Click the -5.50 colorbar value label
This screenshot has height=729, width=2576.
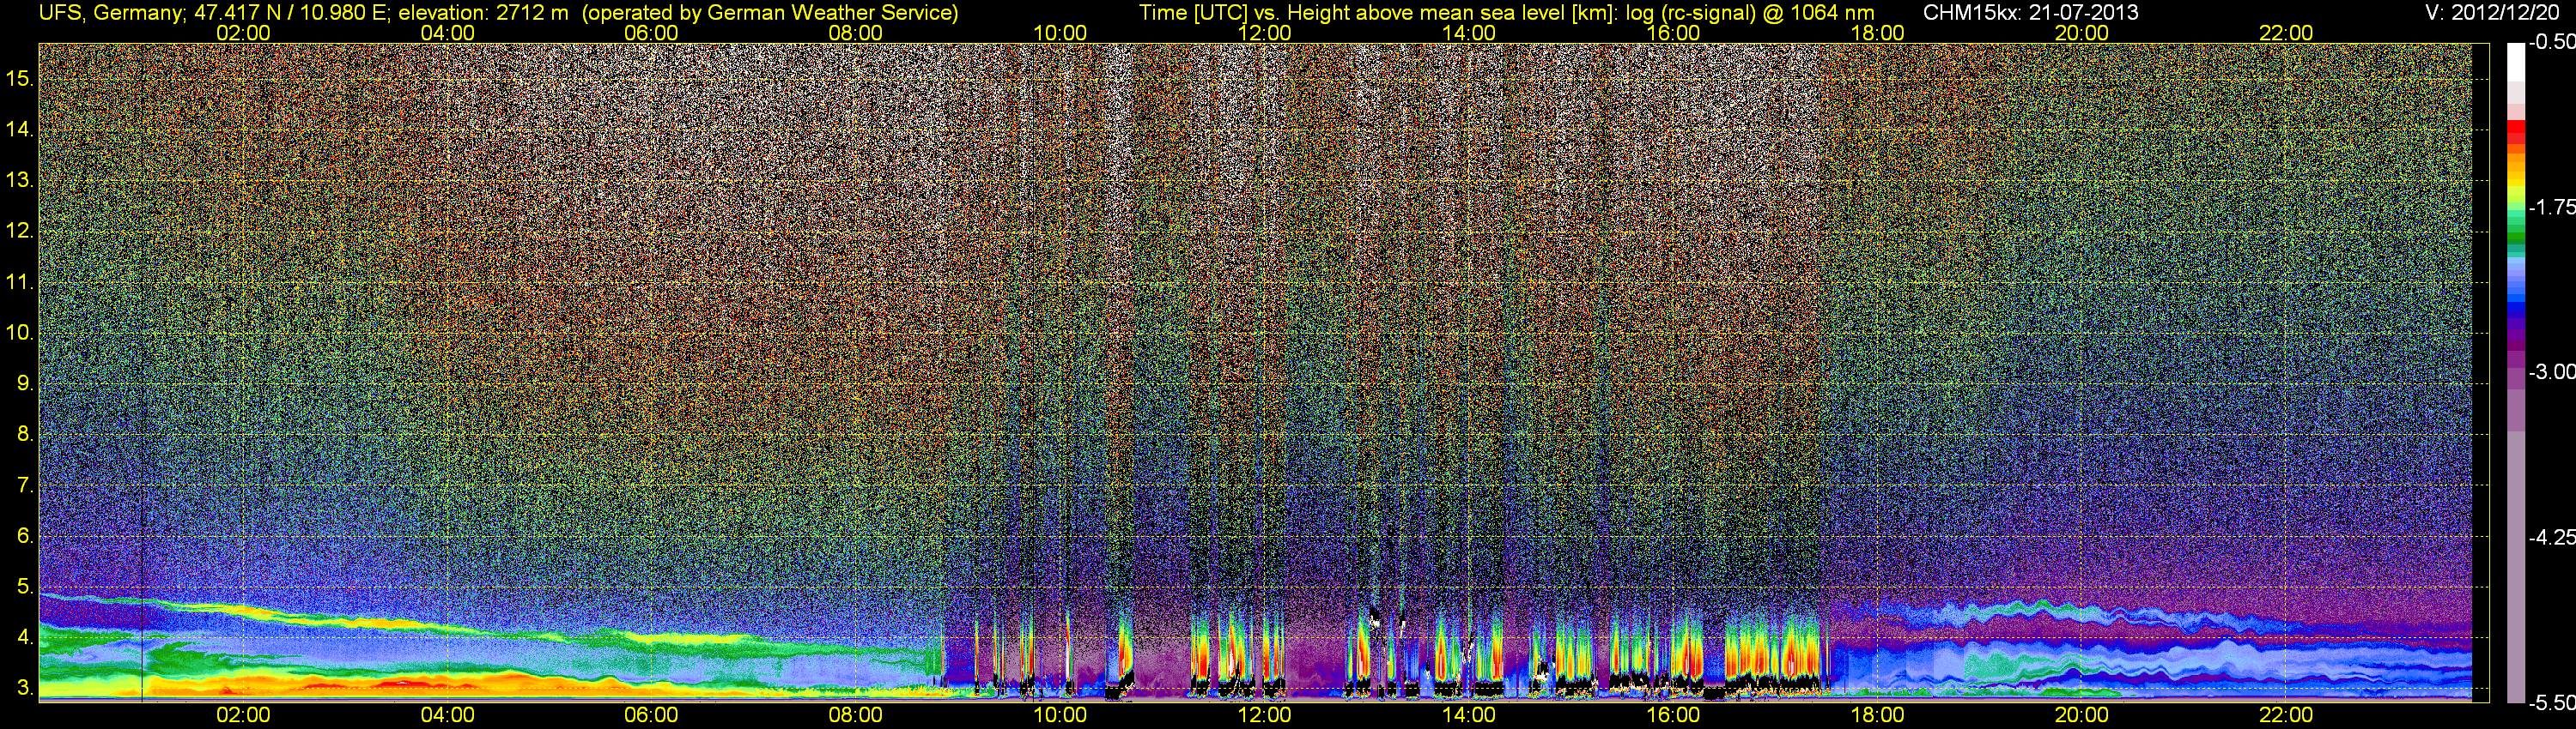tap(2551, 703)
